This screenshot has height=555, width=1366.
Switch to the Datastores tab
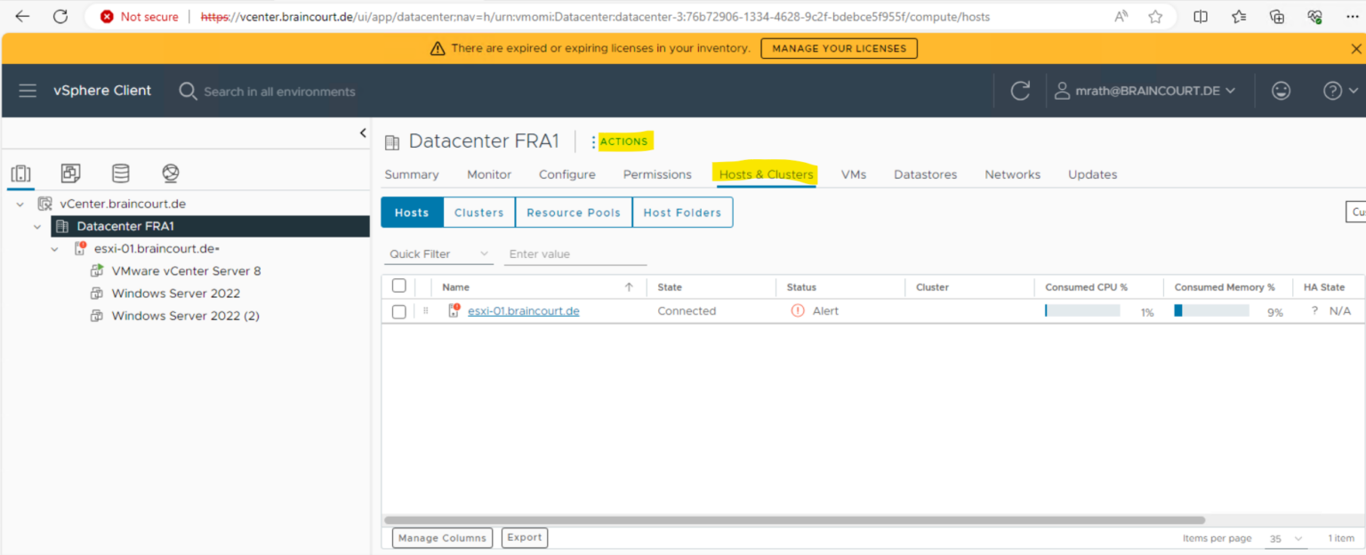click(x=925, y=174)
